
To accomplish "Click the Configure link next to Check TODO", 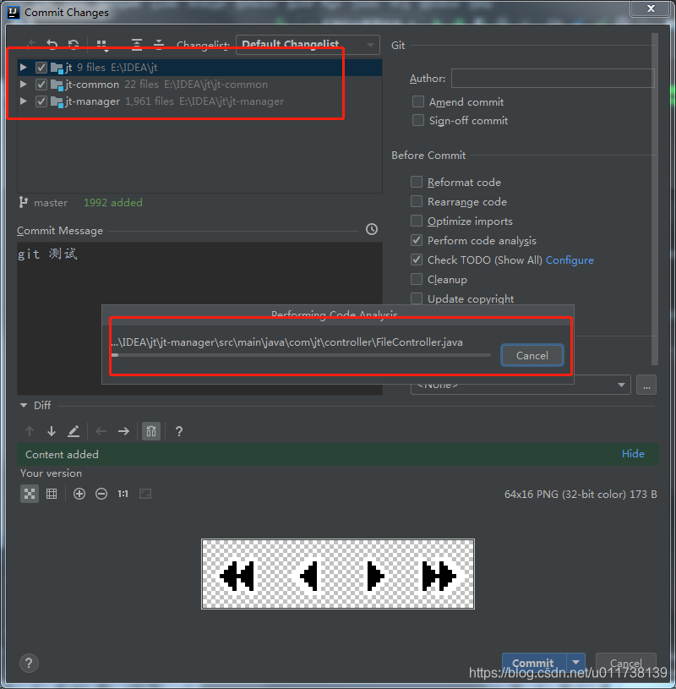I will [570, 260].
